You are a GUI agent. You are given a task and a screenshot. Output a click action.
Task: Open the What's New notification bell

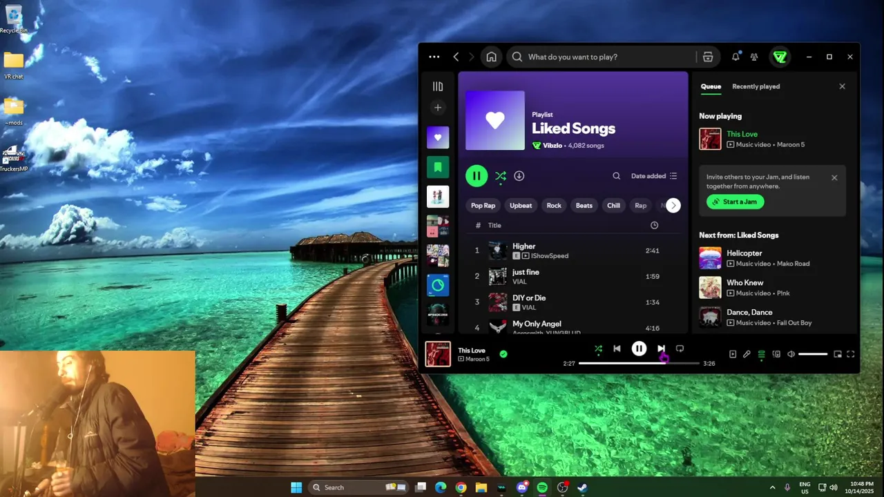pyautogui.click(x=736, y=57)
